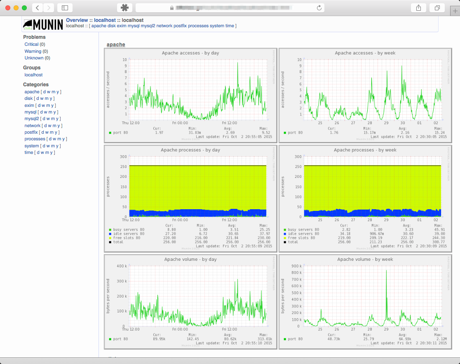Click the Safari forward arrow button

49,8
